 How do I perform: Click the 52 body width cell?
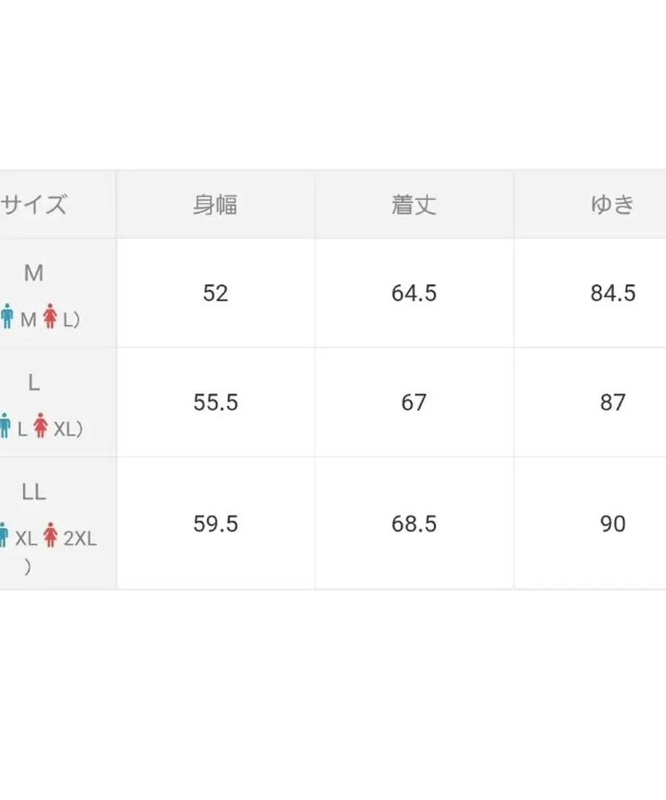point(215,293)
